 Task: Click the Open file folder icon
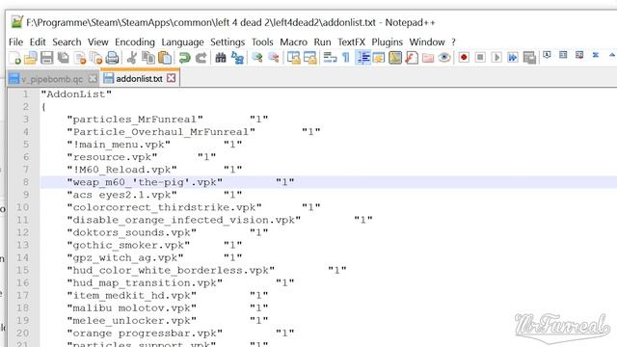click(x=31, y=58)
